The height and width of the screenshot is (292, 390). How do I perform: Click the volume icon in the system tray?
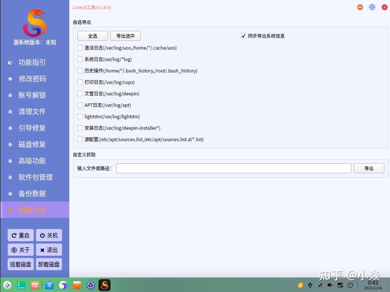click(330, 285)
